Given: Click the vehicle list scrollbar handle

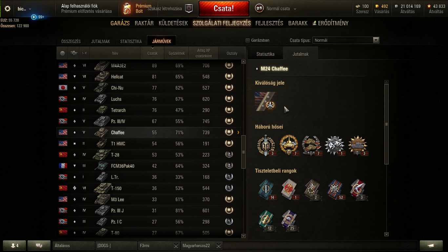Looking at the screenshot, I should pos(243,152).
